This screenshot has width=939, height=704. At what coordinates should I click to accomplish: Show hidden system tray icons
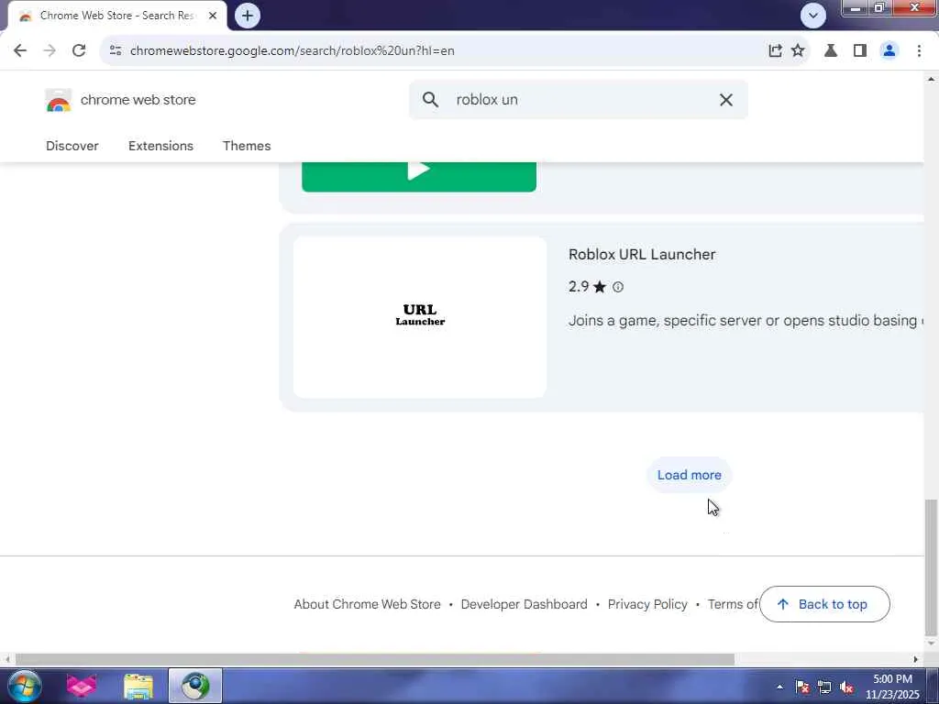779,687
